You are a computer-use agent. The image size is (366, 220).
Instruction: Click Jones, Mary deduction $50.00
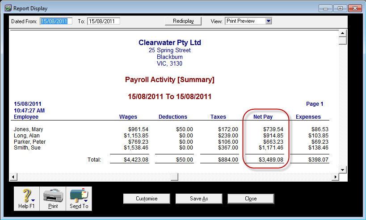(x=185, y=129)
